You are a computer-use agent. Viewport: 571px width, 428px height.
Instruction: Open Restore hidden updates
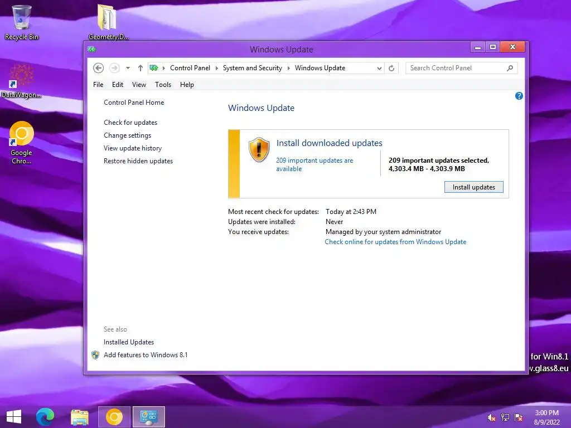pyautogui.click(x=138, y=161)
